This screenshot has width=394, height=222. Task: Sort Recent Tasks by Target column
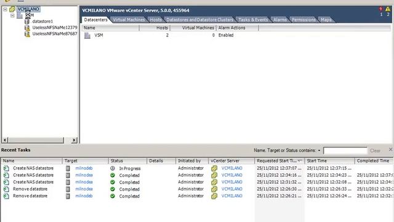(86, 161)
